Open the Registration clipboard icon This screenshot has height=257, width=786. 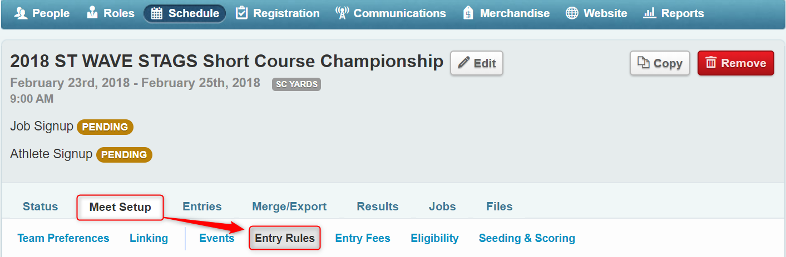(x=241, y=13)
